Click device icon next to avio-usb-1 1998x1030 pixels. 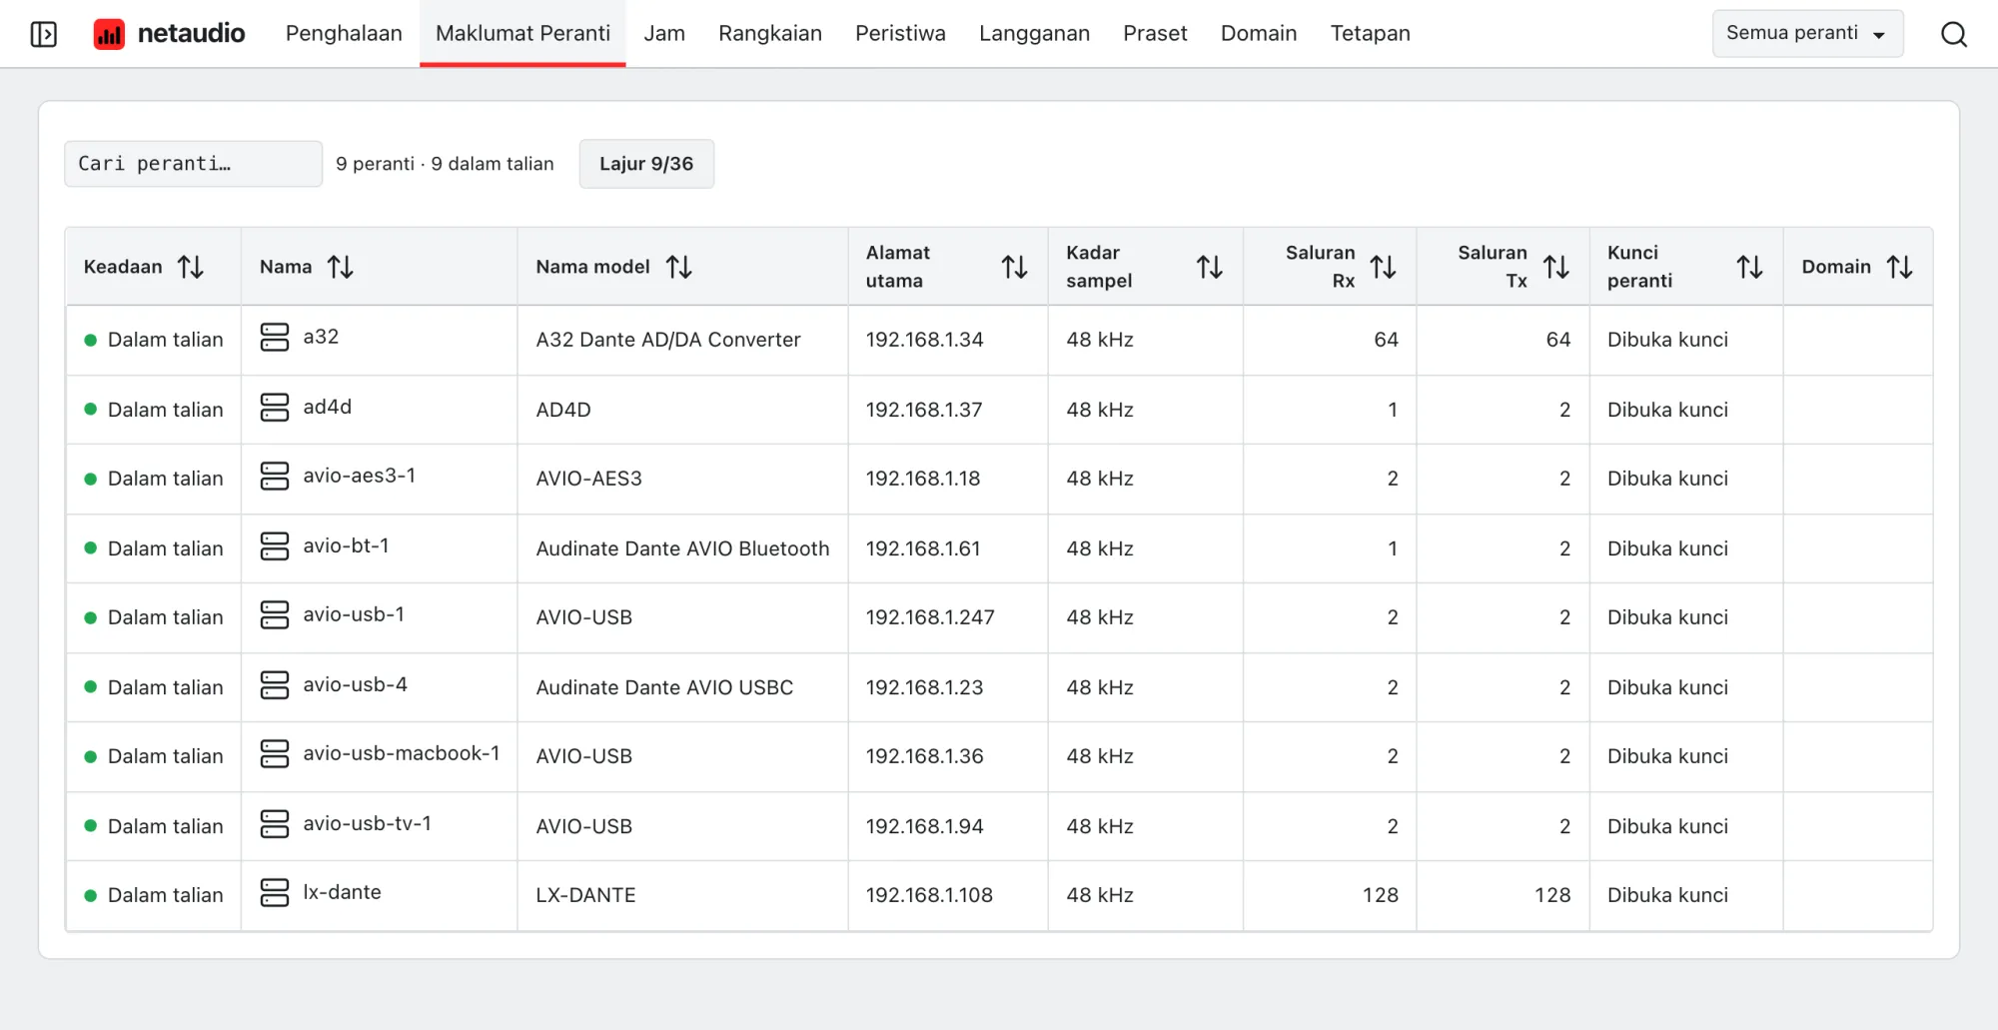(275, 615)
